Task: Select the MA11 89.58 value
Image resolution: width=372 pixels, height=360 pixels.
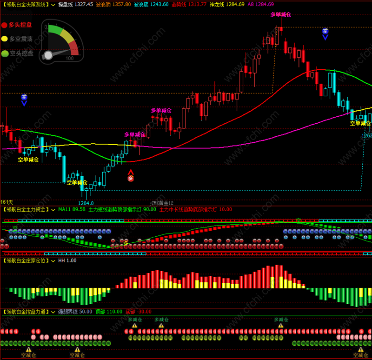Action: (72, 210)
